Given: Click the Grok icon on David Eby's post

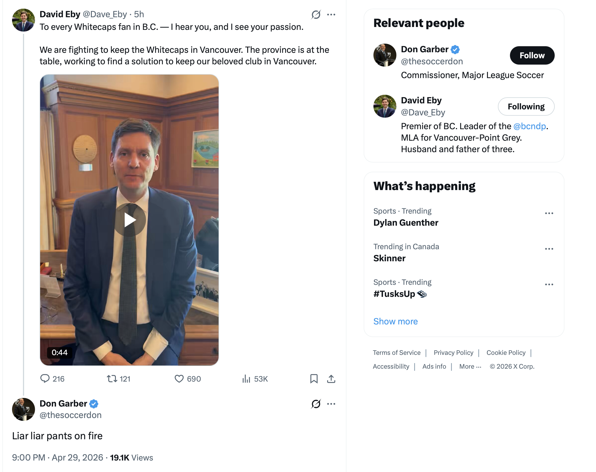Looking at the screenshot, I should coord(316,14).
